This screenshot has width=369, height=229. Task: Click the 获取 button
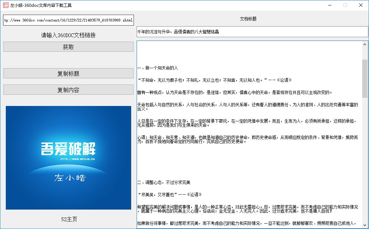pos(68,47)
